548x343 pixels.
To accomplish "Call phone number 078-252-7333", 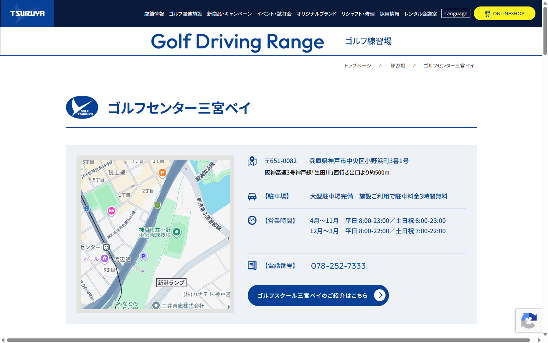I will click(338, 266).
